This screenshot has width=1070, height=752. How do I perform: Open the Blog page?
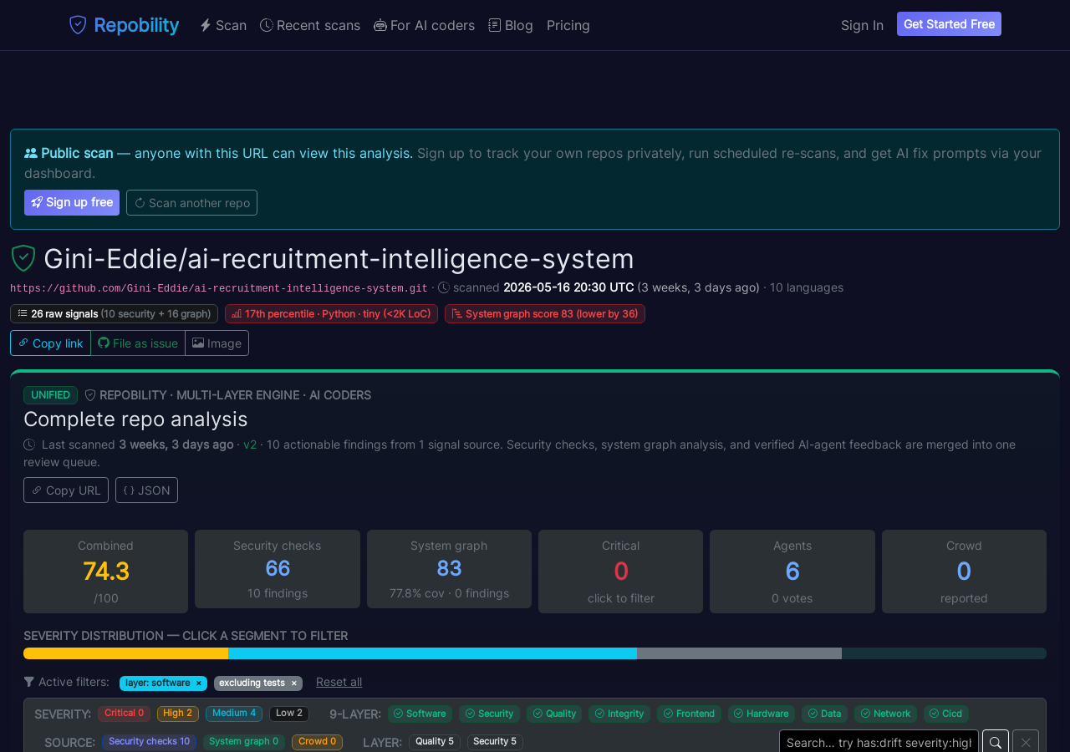[x=511, y=25]
